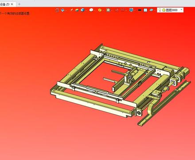Expand the dropdown arrow beside the monitor icon

pyautogui.click(x=134, y=10)
